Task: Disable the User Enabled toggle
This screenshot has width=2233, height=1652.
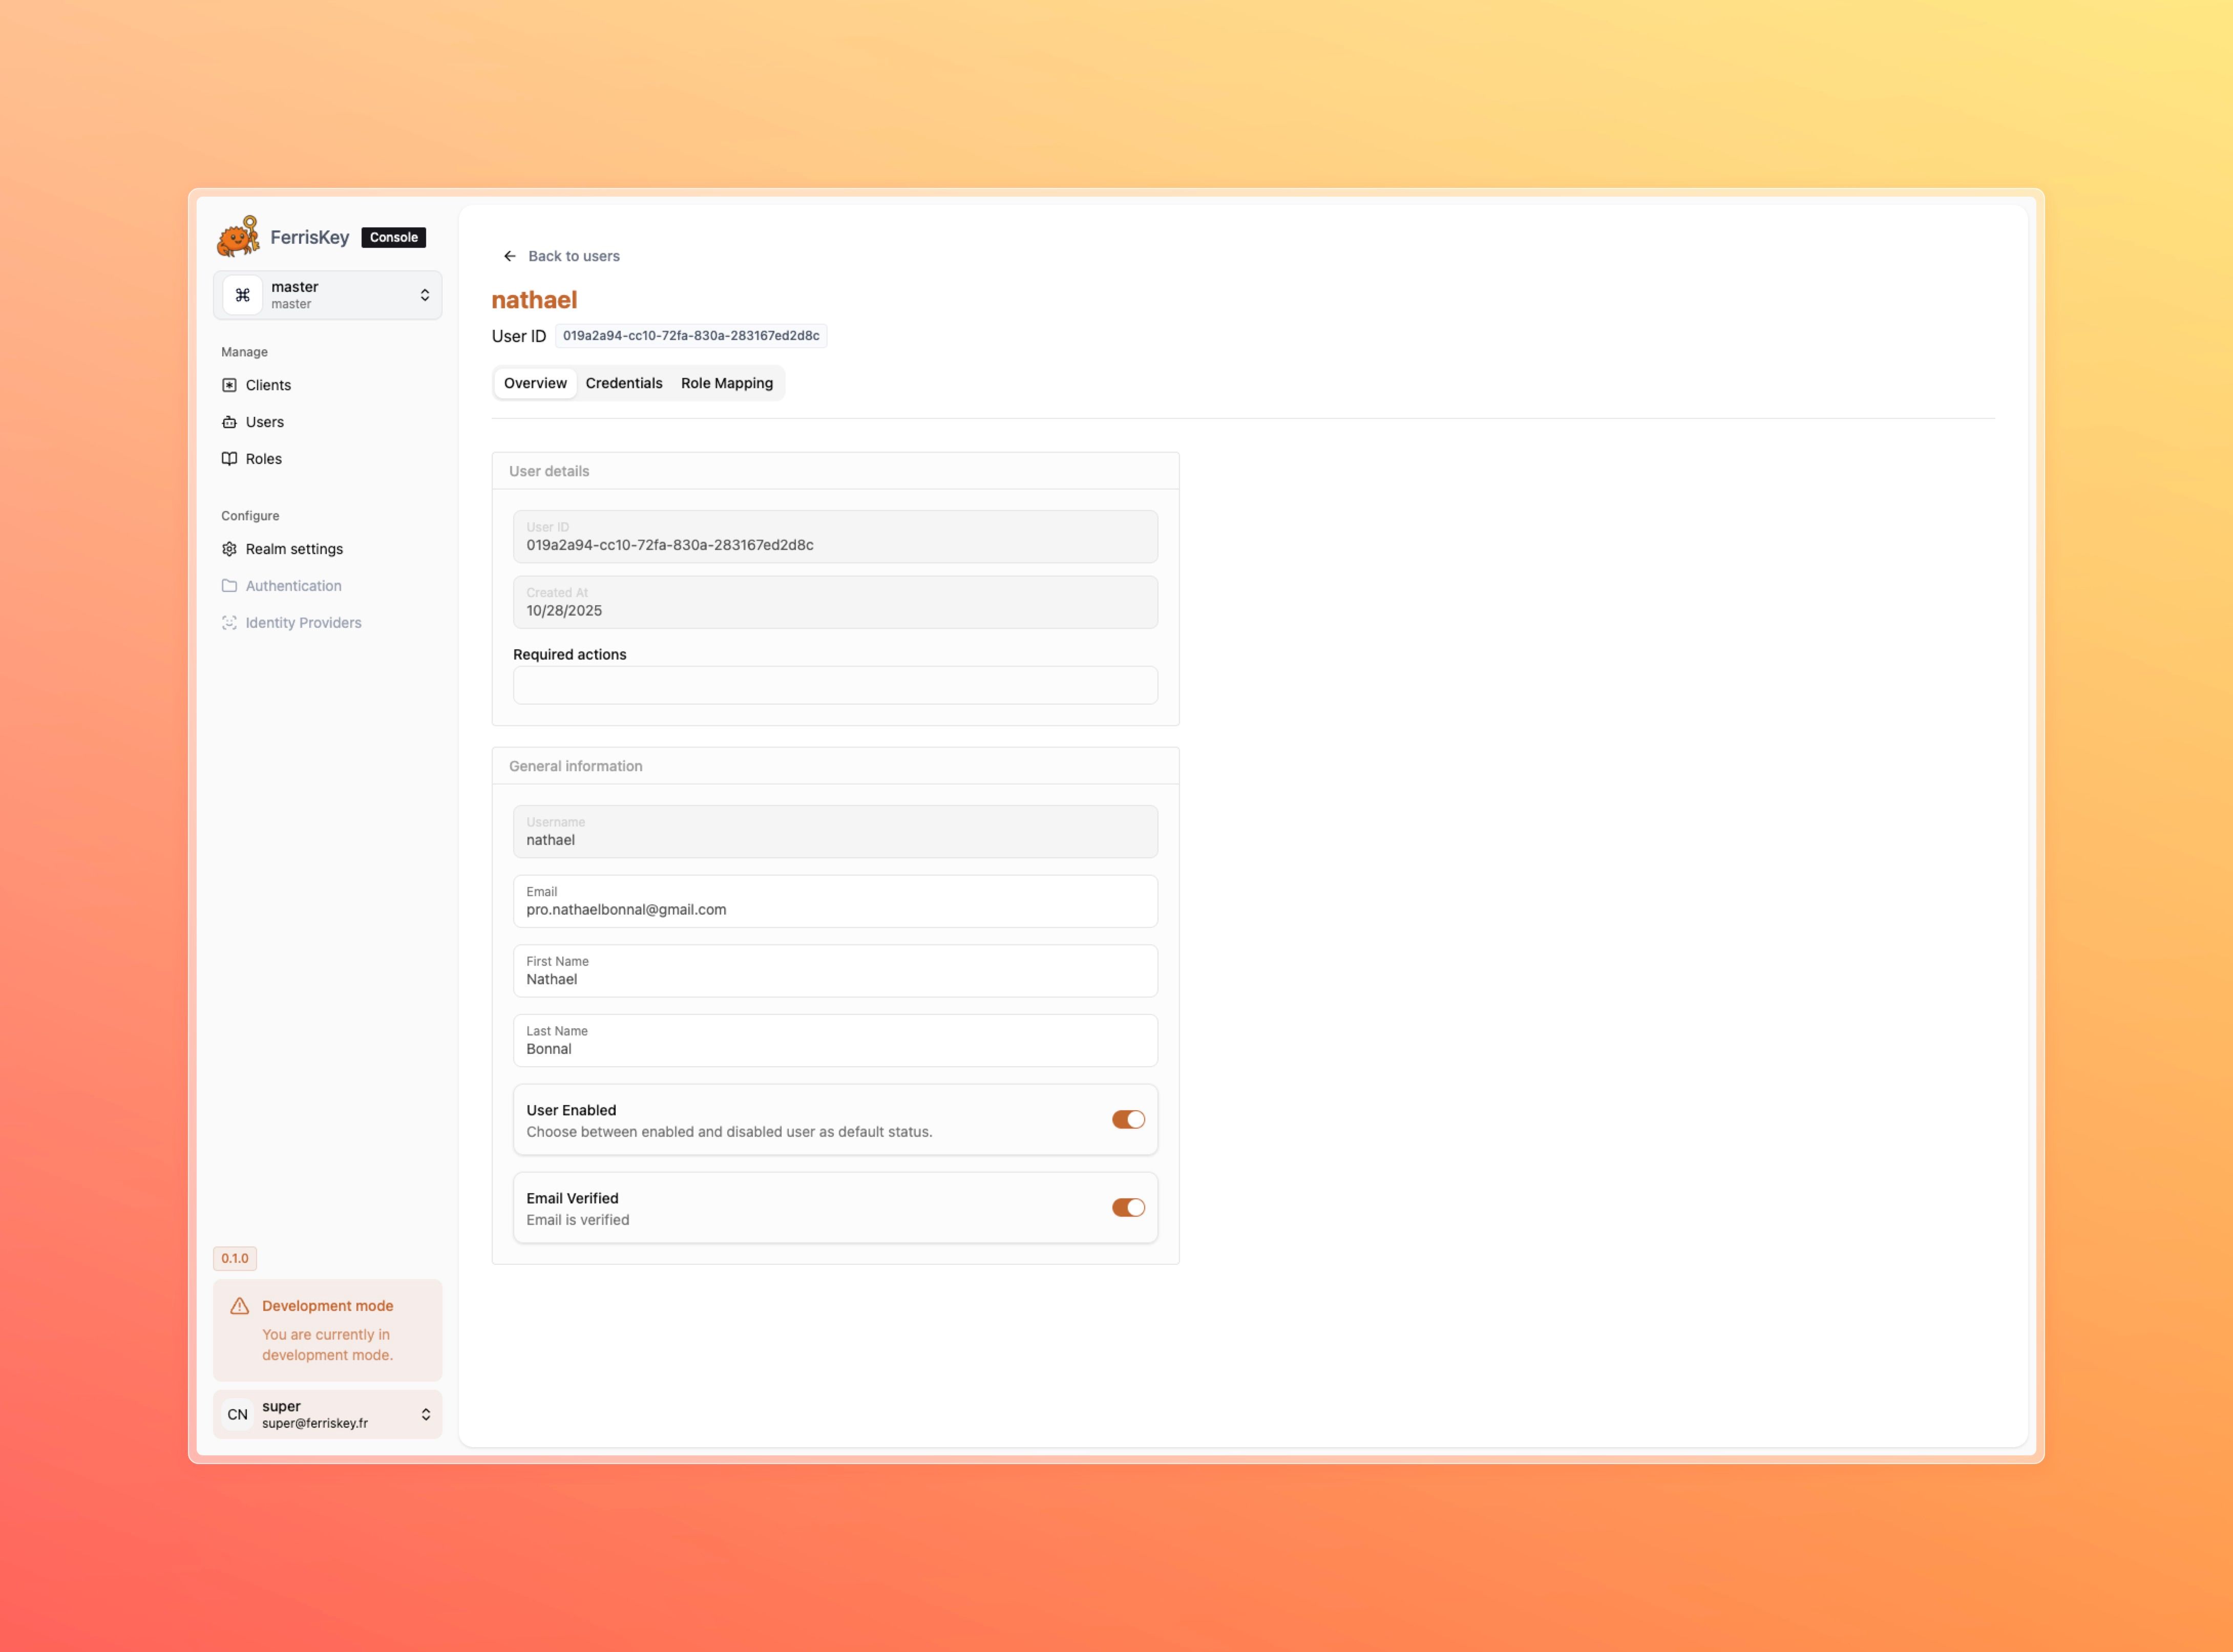Action: (x=1128, y=1119)
